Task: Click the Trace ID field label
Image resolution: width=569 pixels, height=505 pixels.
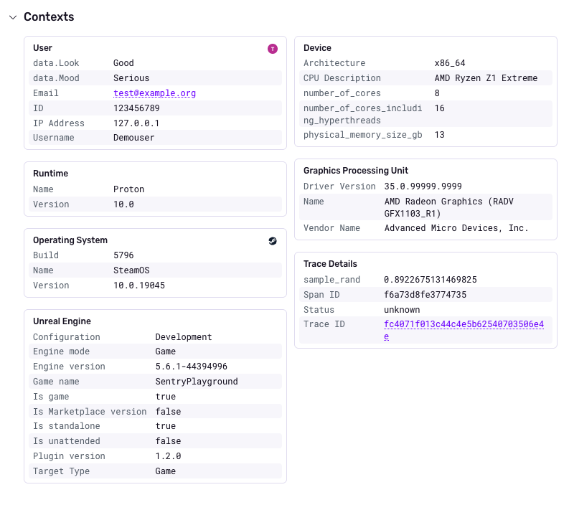Action: [324, 324]
